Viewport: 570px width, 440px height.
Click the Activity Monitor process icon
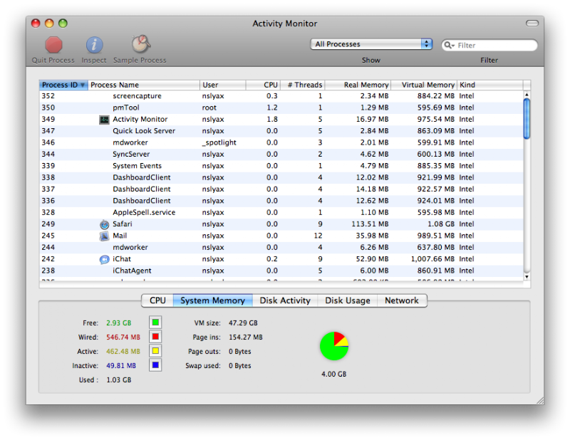tap(104, 120)
